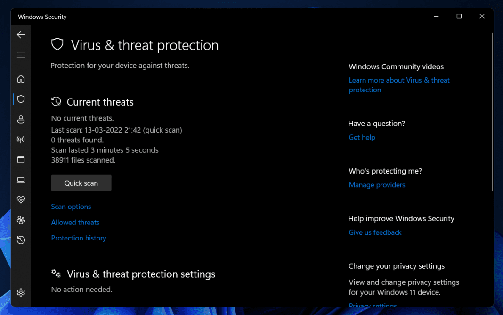This screenshot has width=503, height=315.
Task: Open Device security laptop icon
Action: click(21, 180)
